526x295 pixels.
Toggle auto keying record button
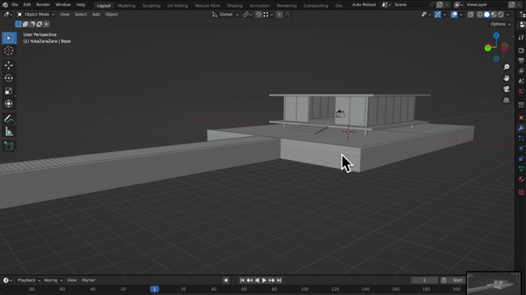pos(226,281)
